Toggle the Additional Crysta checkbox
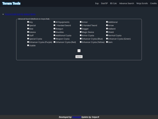The height and width of the screenshot is (119, 158). tap(54, 35)
